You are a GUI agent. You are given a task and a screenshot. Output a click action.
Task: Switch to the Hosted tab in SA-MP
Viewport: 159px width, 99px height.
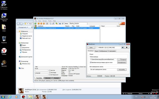pyautogui.click(x=56, y=78)
